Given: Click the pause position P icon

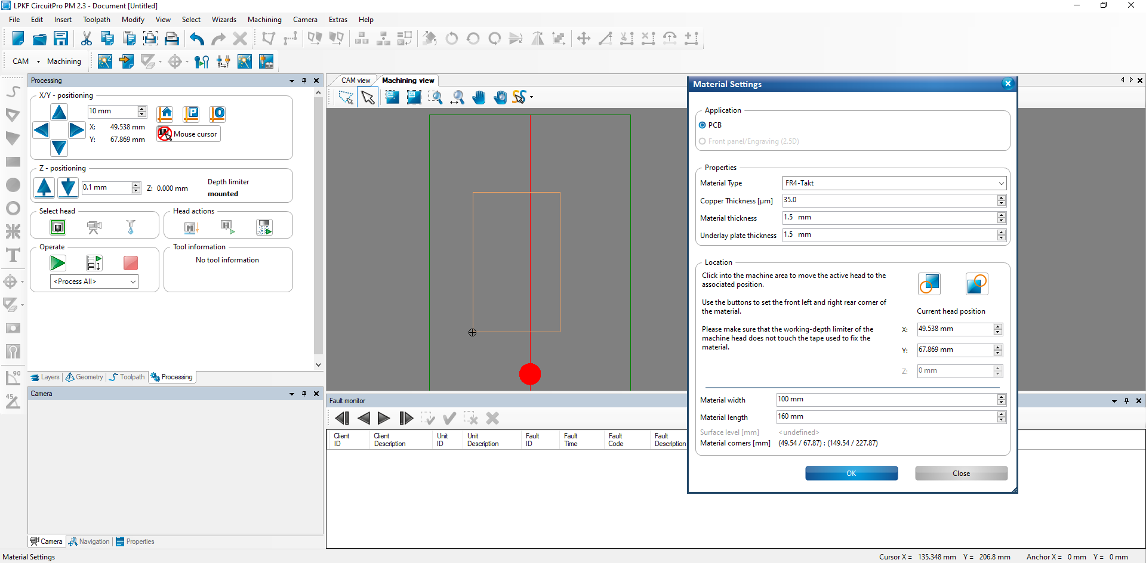Looking at the screenshot, I should [191, 113].
